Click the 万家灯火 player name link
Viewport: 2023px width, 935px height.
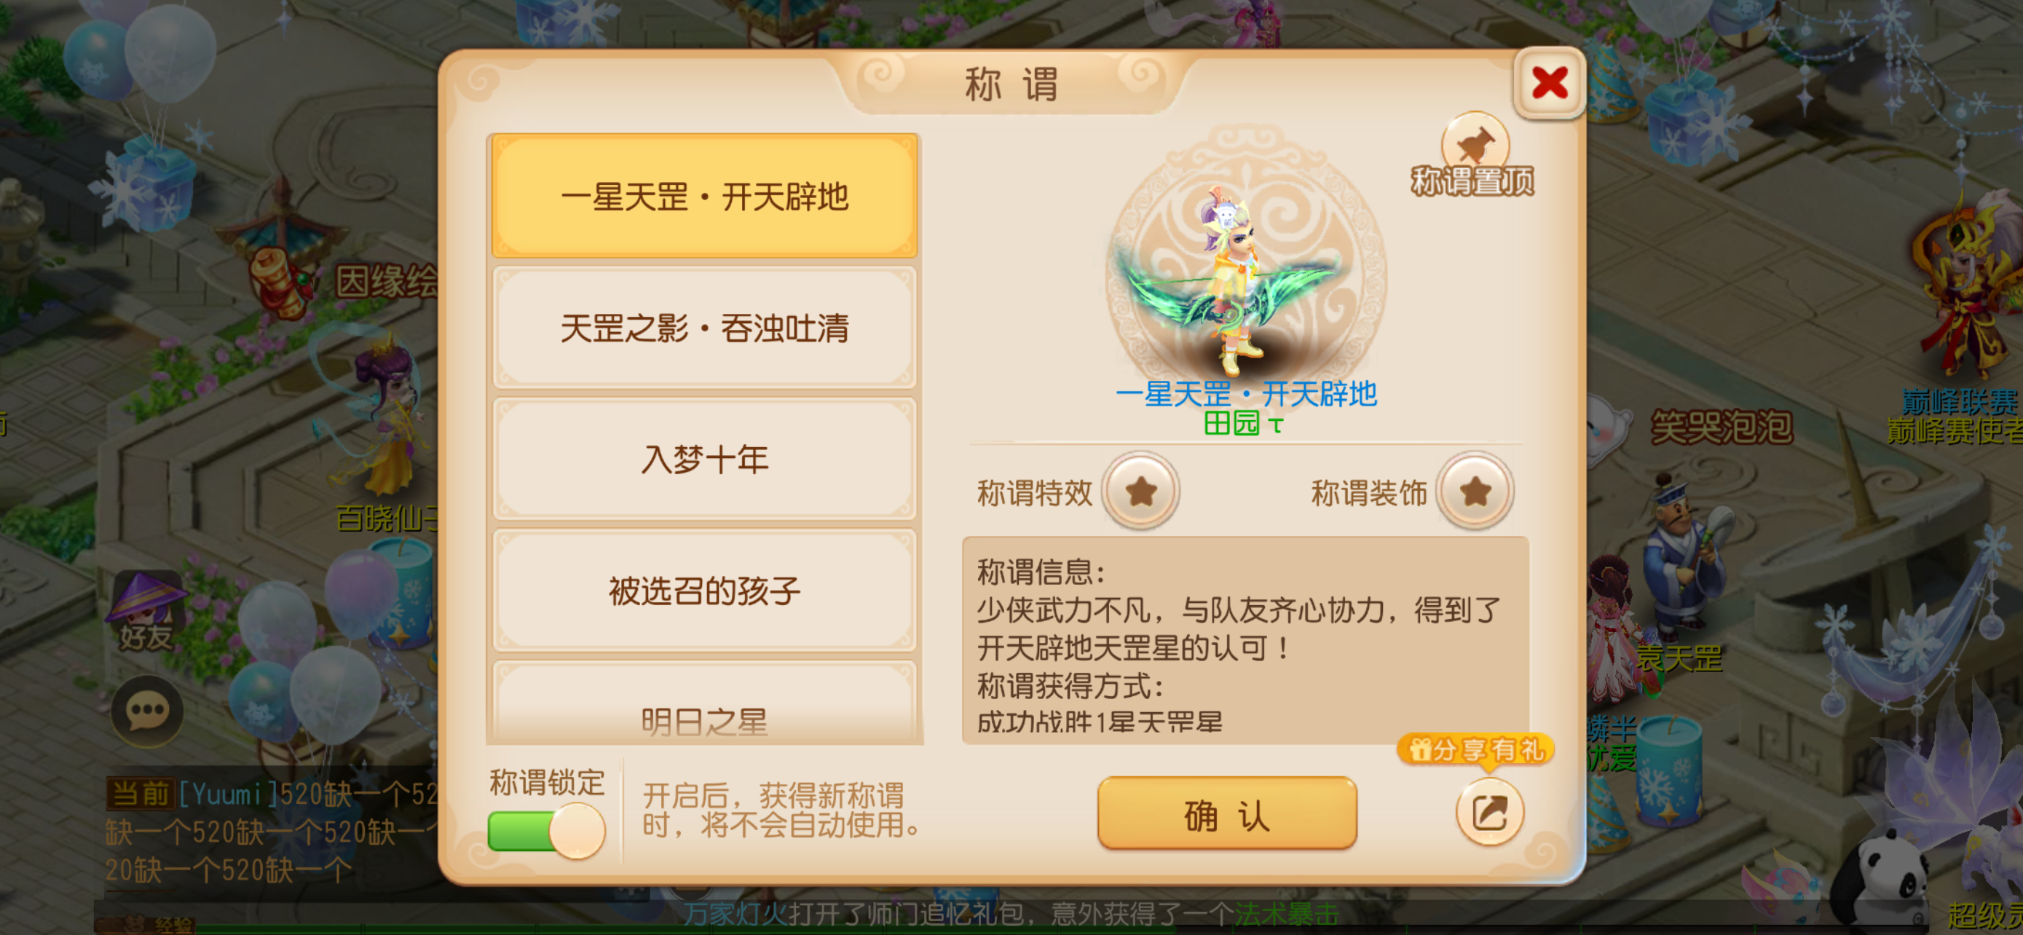[736, 914]
